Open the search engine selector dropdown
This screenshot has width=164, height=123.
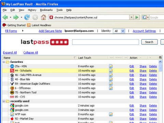tap(148, 17)
